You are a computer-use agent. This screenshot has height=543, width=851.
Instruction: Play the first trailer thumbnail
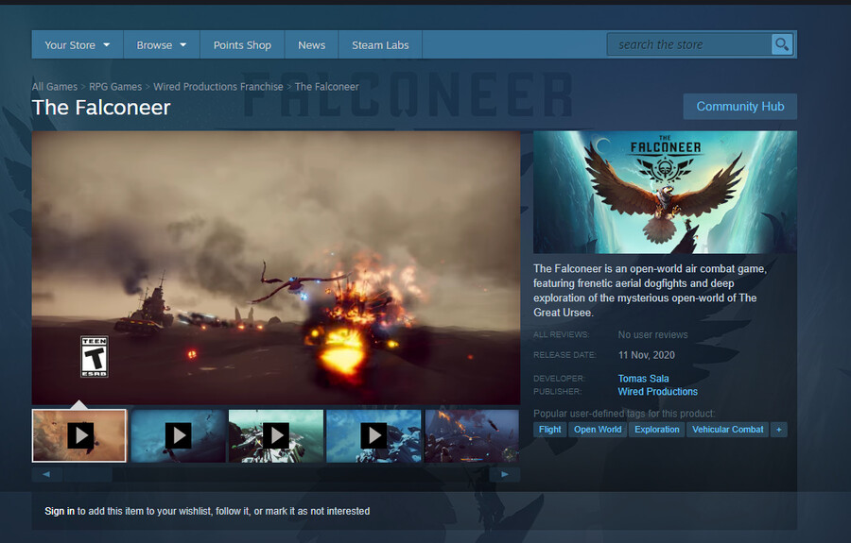[x=79, y=435]
